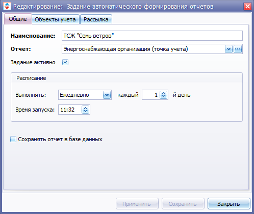Decrease the каждый day interval value
Image resolution: width=254 pixels, height=214 pixels.
[164, 97]
